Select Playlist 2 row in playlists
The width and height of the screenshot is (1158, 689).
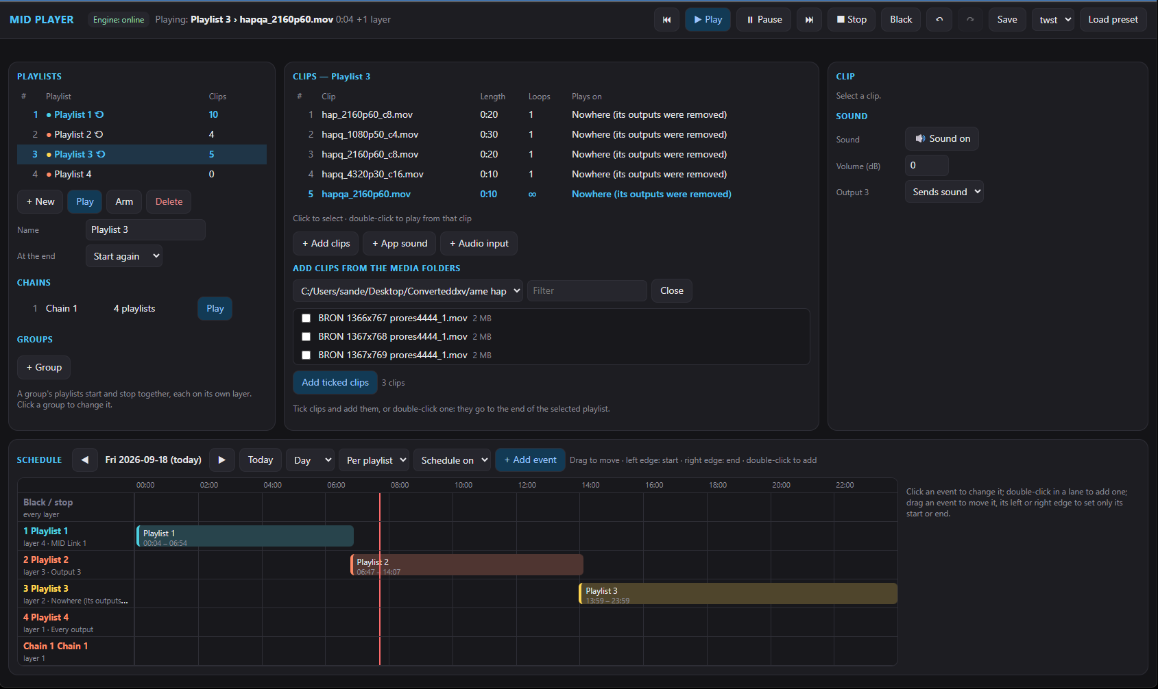[142, 135]
